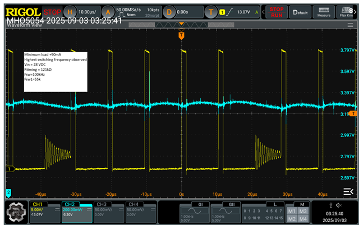Viewport: 359px width, 225px height.
Task: Click the RIGOL logo
Action: click(x=23, y=12)
